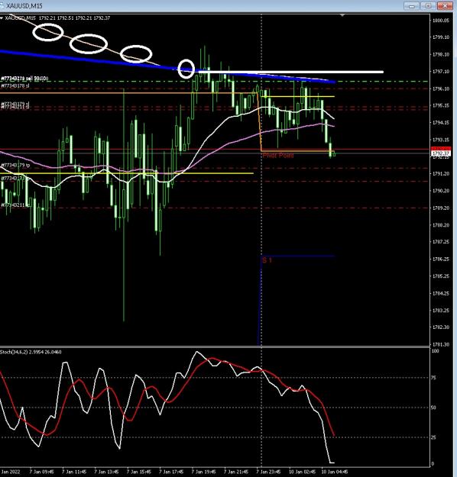
Task: Click the #77343178 sl stop-loss label
Action: pyautogui.click(x=15, y=85)
